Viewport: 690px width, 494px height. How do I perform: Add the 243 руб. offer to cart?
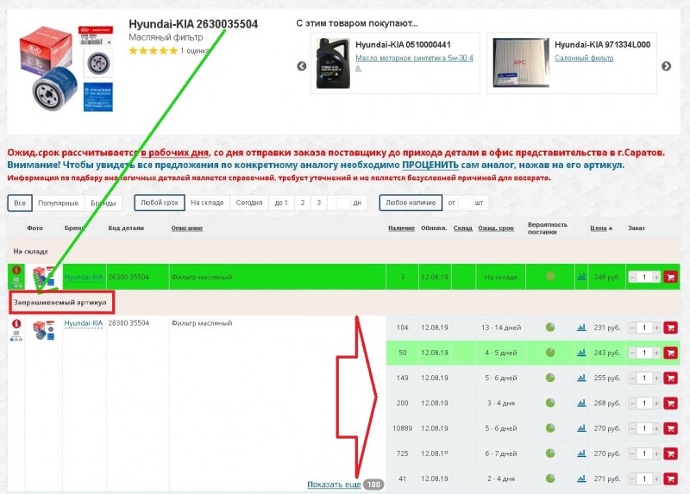point(671,353)
